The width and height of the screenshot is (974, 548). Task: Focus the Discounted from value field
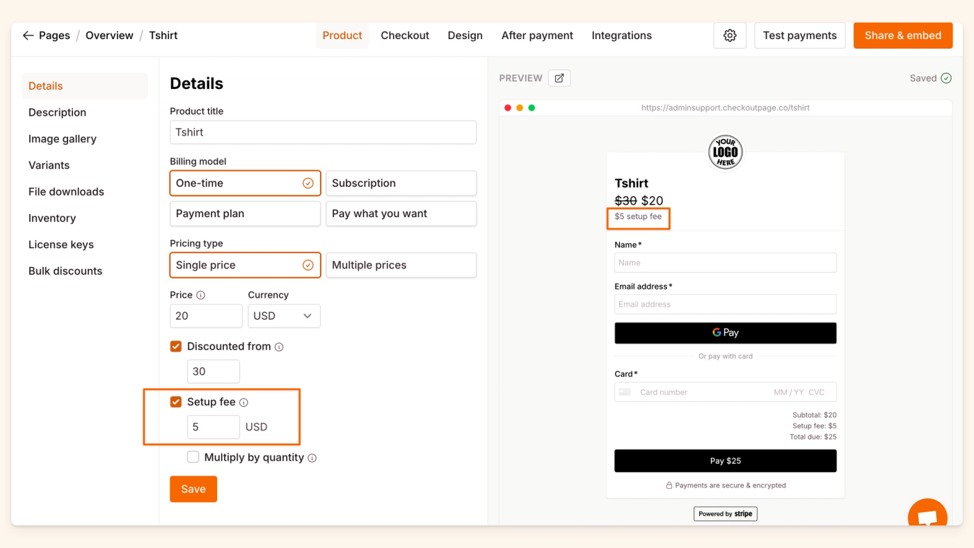point(214,371)
